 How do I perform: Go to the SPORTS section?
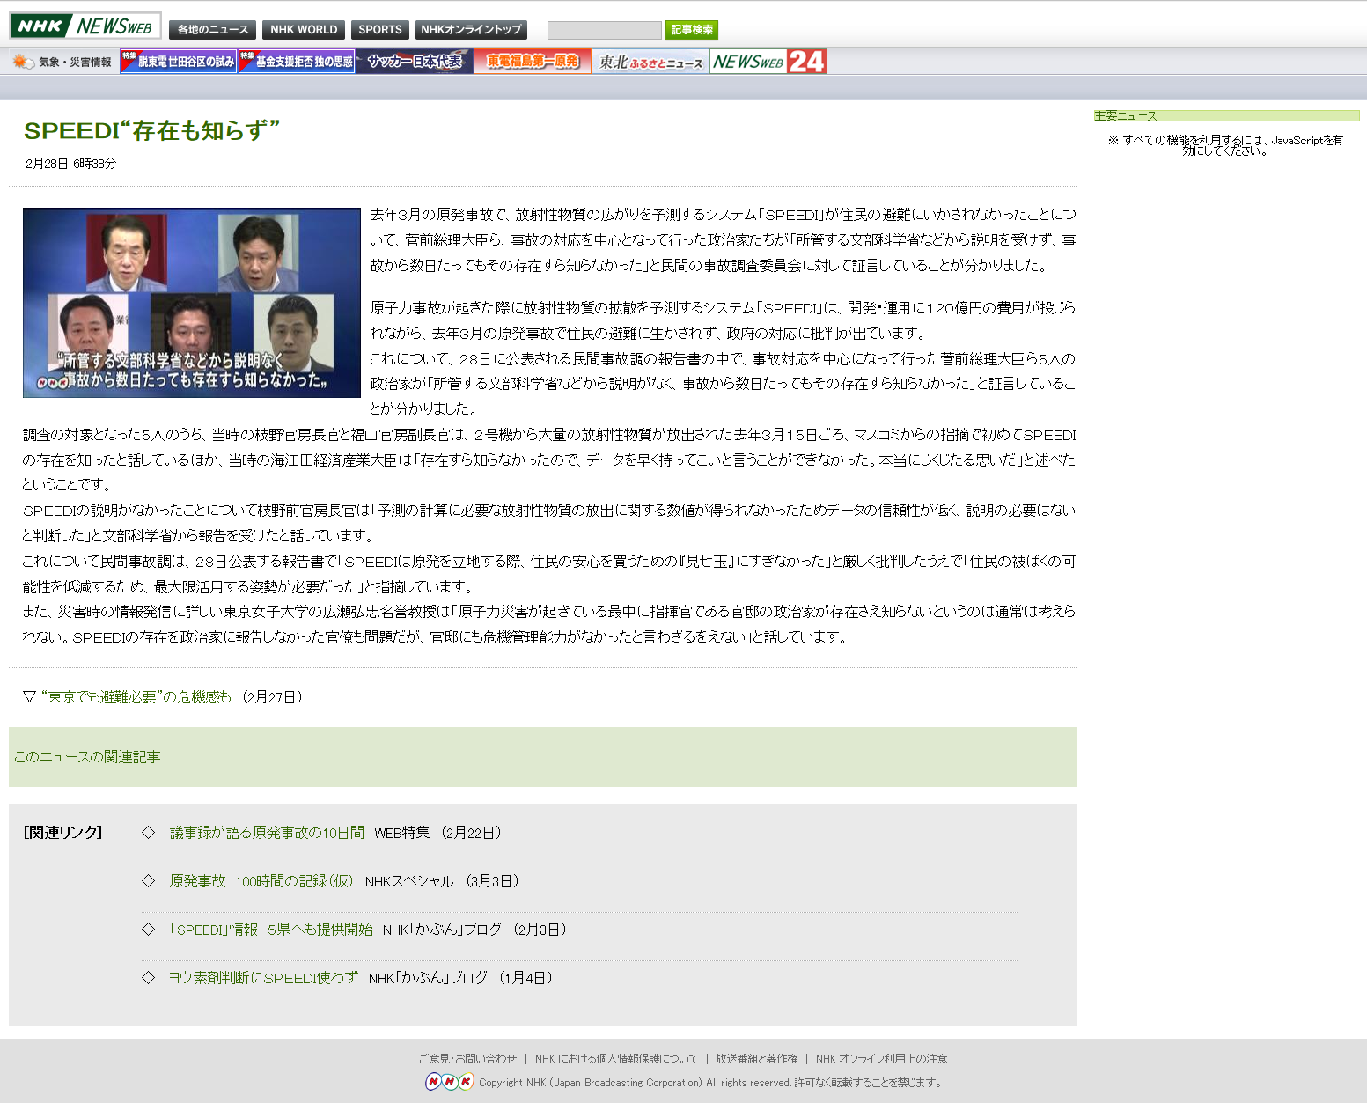[379, 30]
